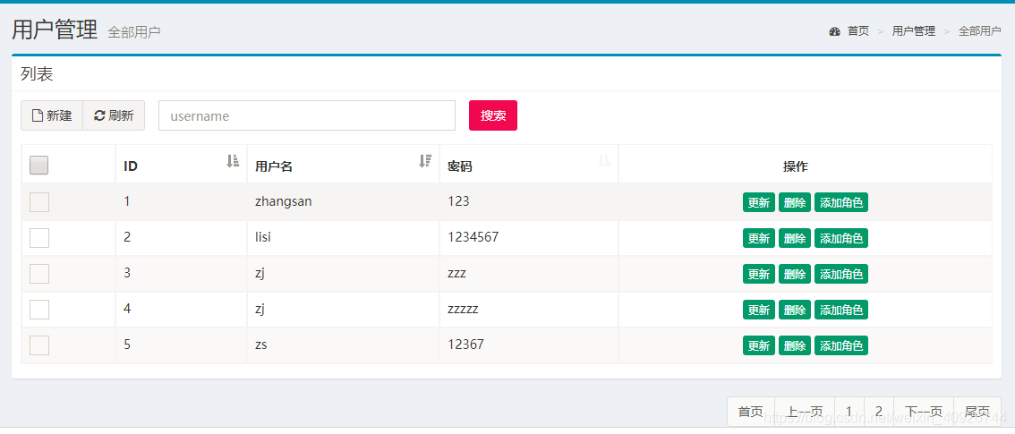Click 添加角色 for user zs
The height and width of the screenshot is (434, 1015).
(841, 345)
